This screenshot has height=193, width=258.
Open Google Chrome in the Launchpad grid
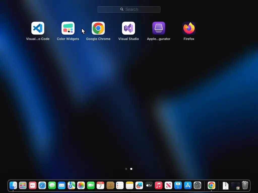(x=98, y=28)
